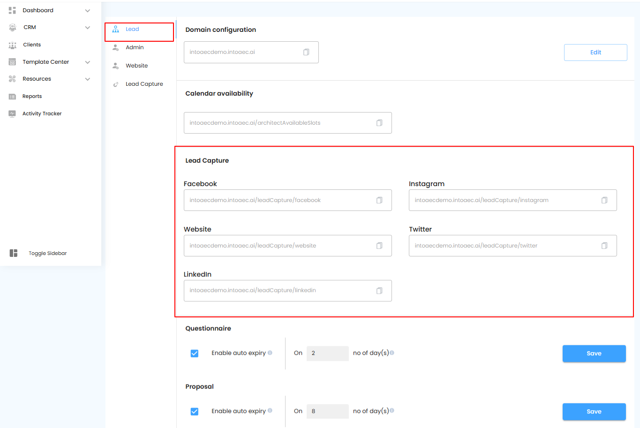
Task: Expand the Template Center chevron
Action: click(x=88, y=62)
